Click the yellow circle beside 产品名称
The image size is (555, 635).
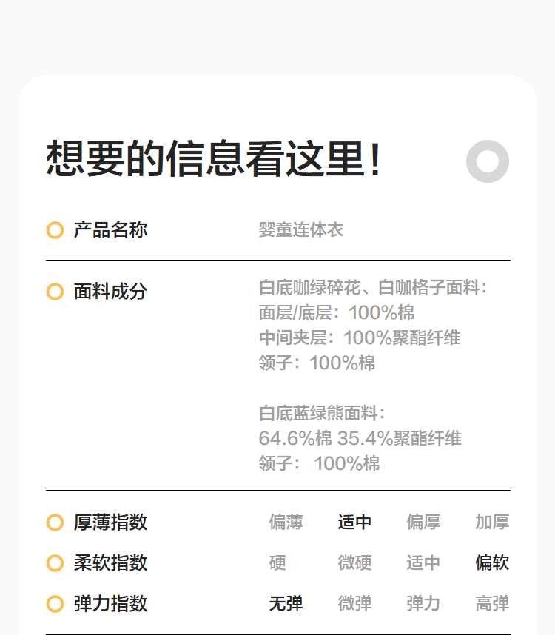(55, 230)
